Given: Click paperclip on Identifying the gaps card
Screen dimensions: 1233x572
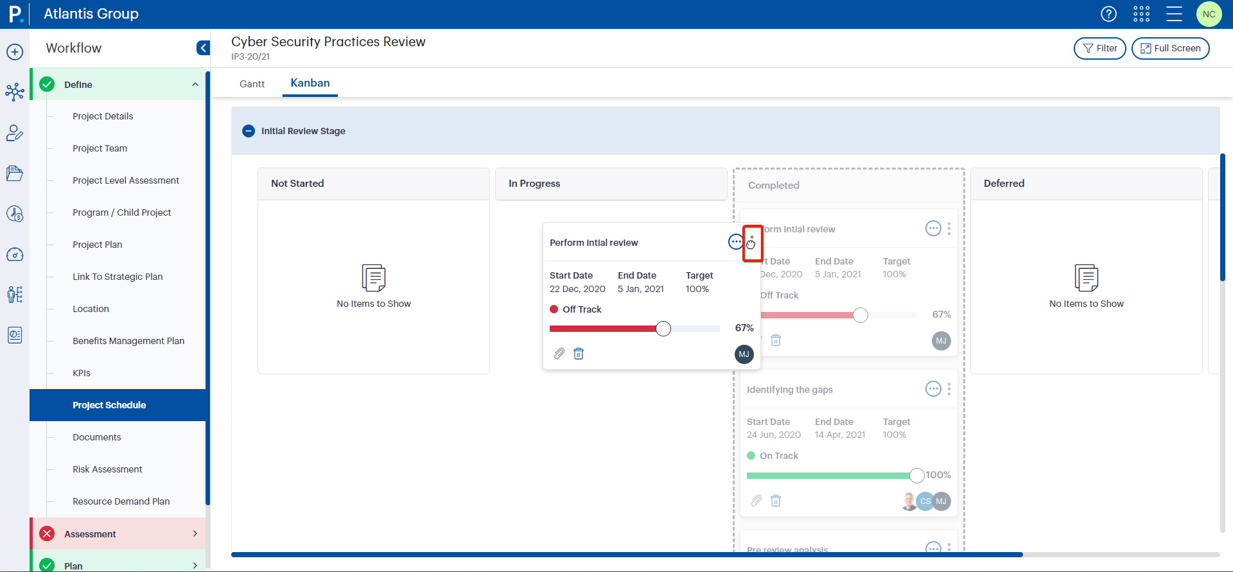Looking at the screenshot, I should pos(756,501).
